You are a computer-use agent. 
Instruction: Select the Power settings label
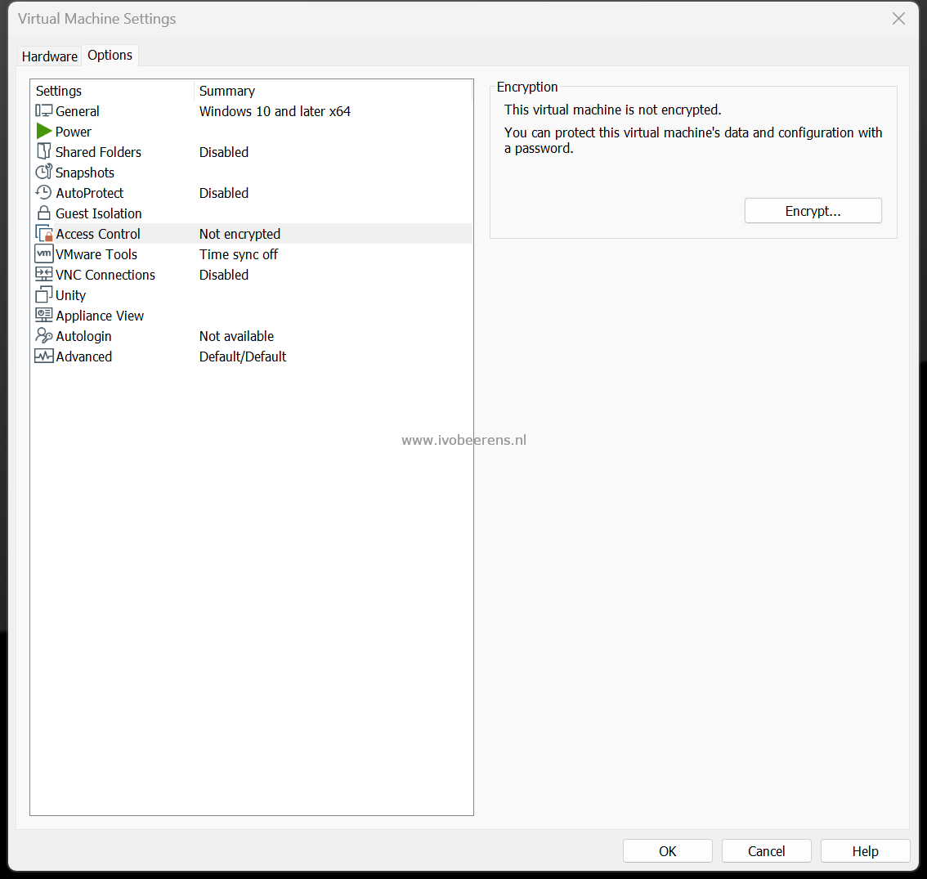[74, 132]
